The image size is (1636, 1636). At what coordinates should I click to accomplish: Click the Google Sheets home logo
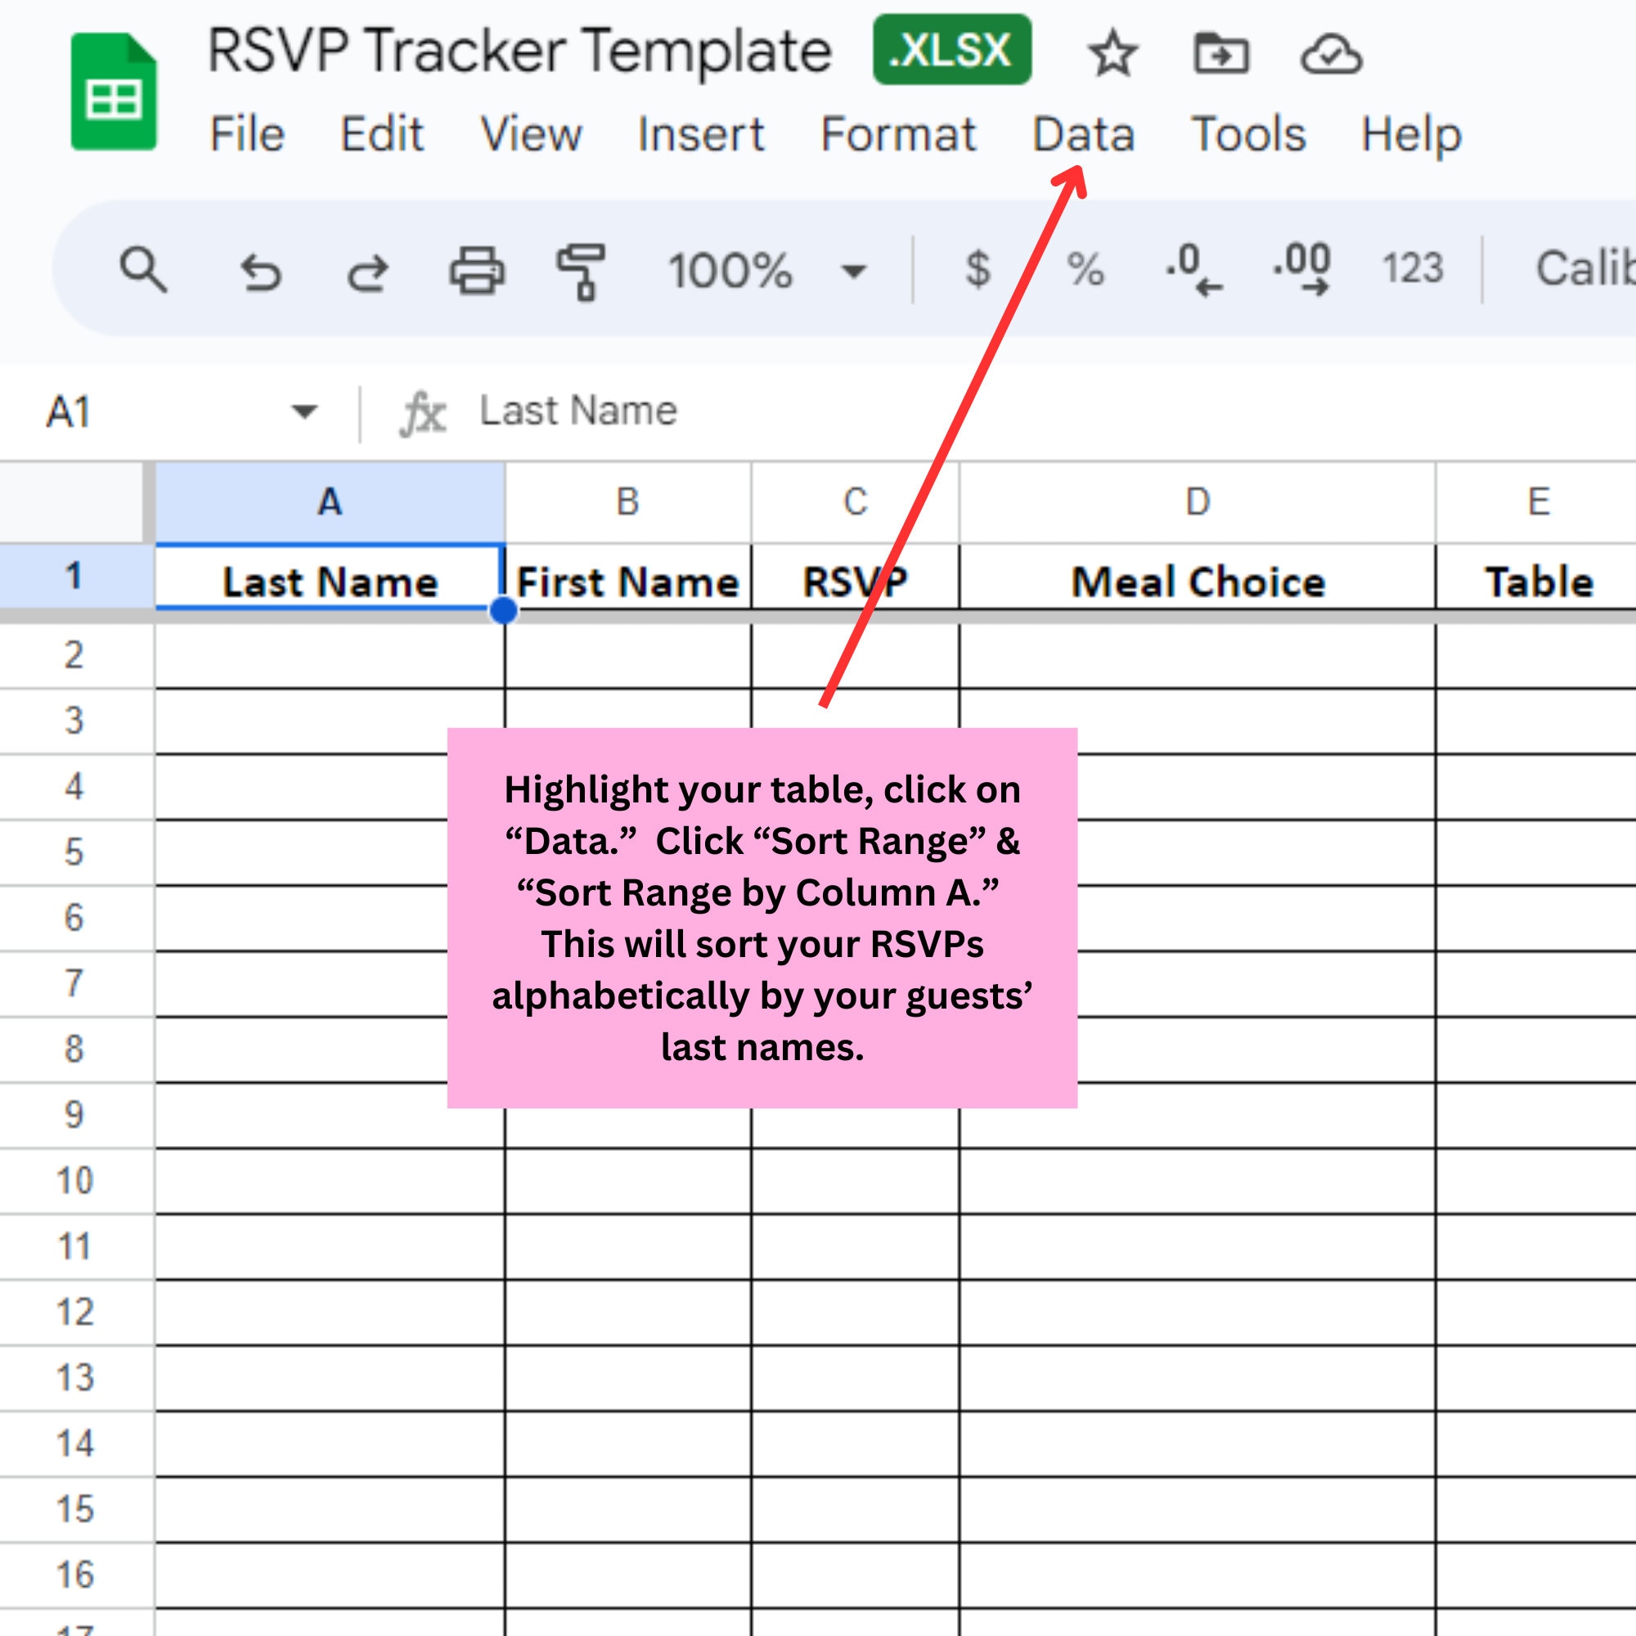[113, 93]
